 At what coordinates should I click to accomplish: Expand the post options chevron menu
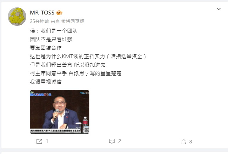point(219,9)
